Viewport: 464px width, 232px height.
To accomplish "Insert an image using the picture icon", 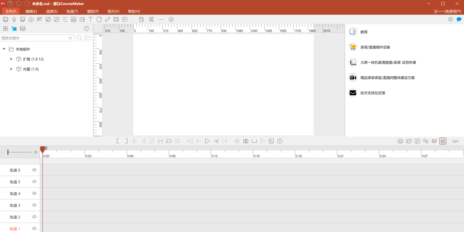I will pos(74,19).
